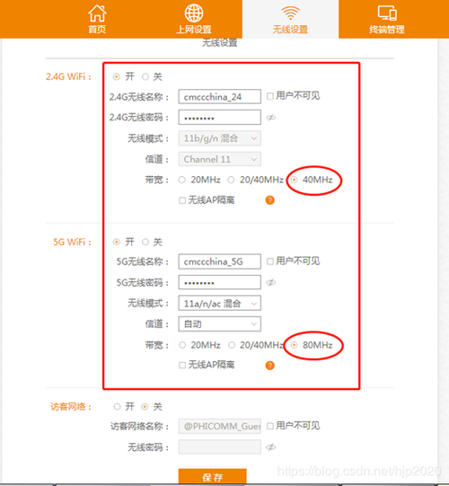The image size is (449, 486).
Task: Select 20/40MHz bandwidth for 5G WiFi
Action: [x=232, y=345]
